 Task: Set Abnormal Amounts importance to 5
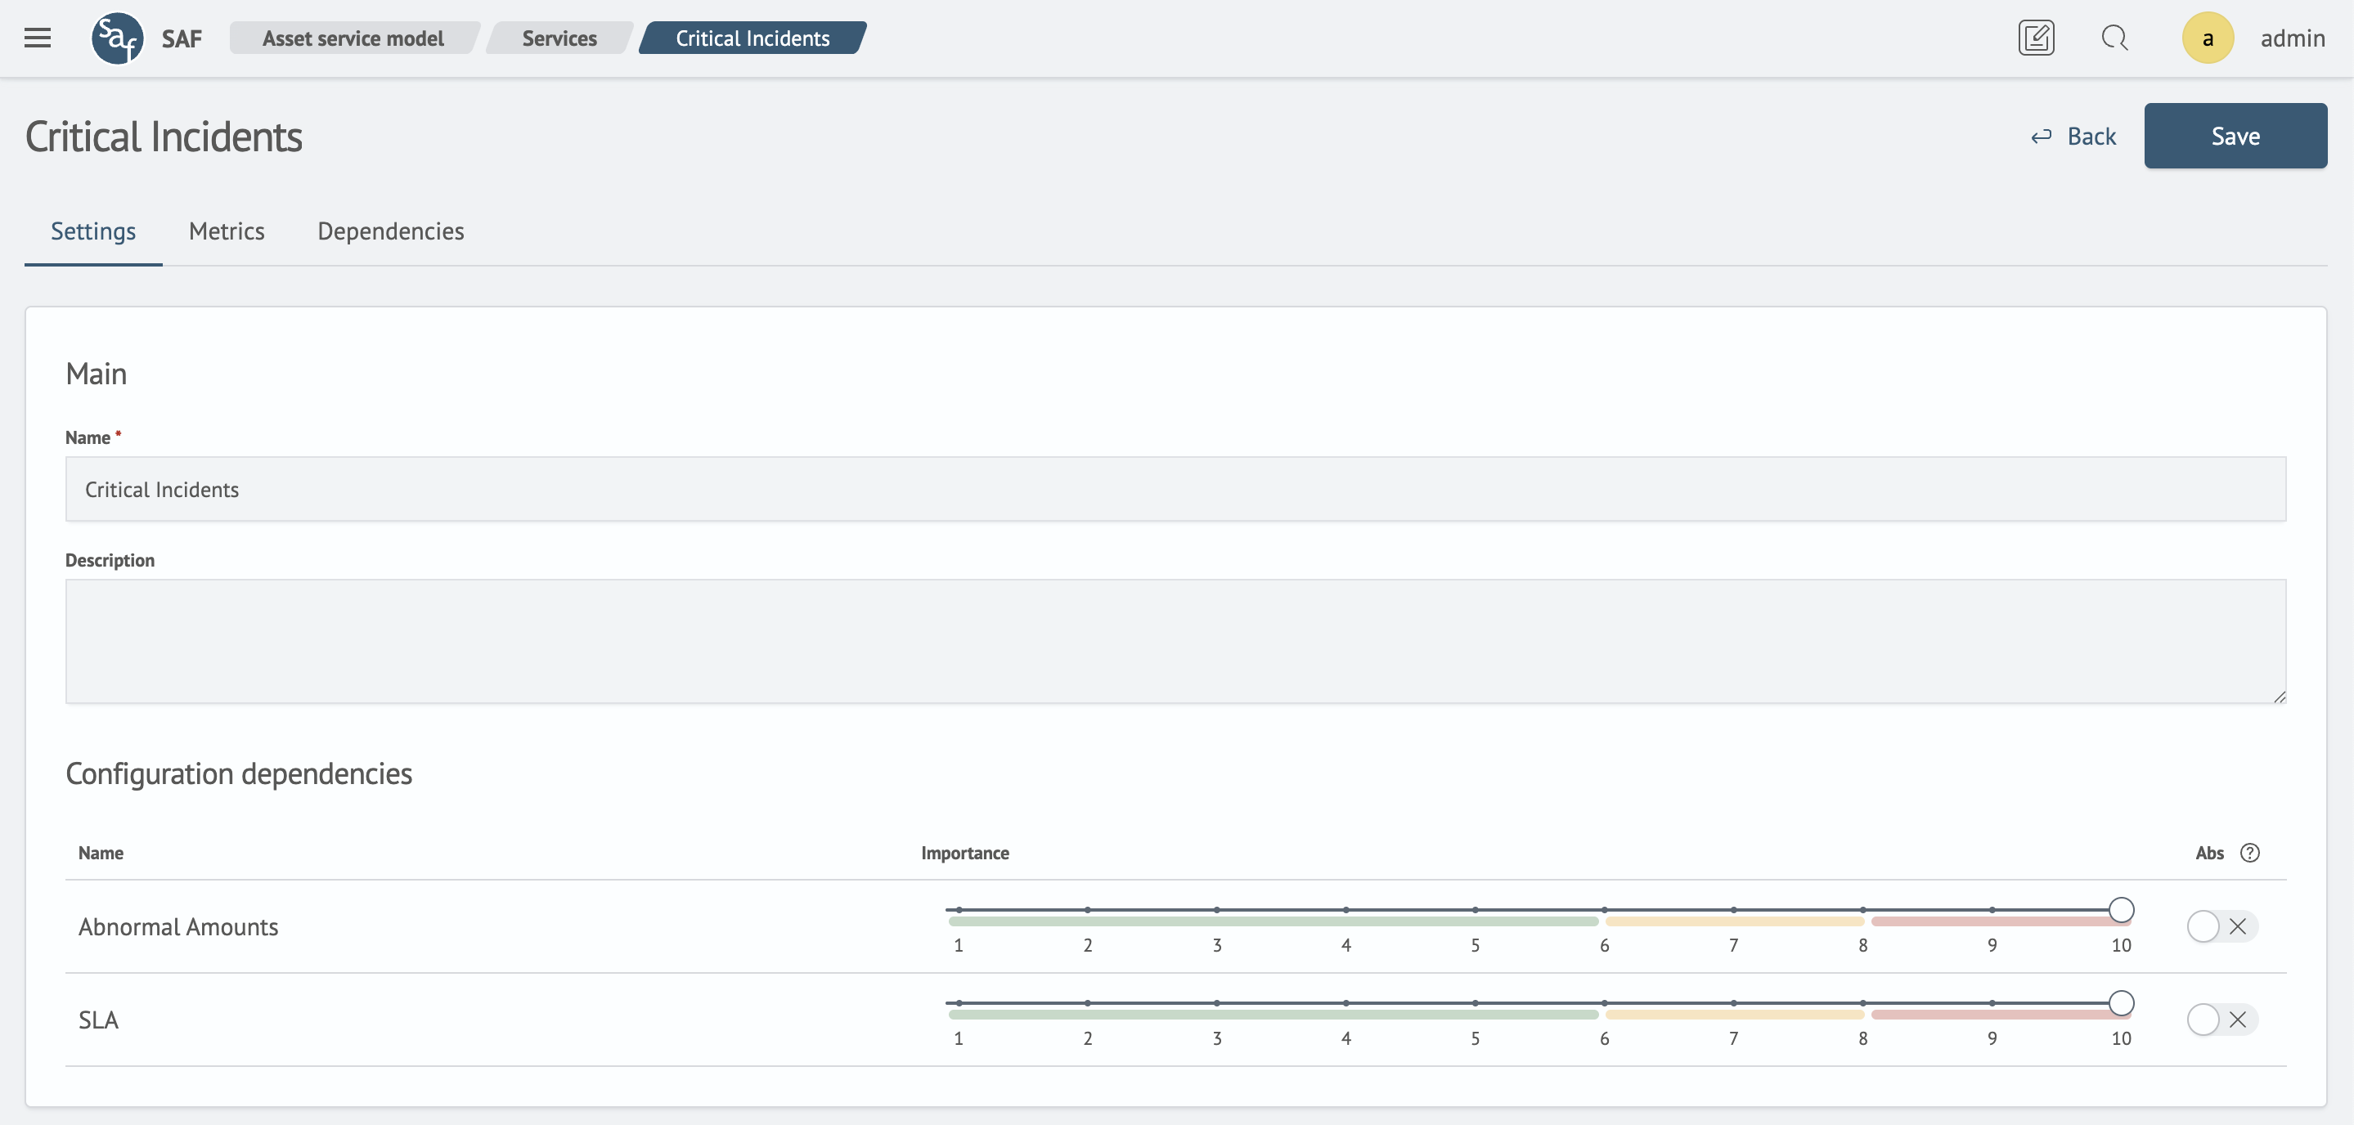click(1475, 909)
